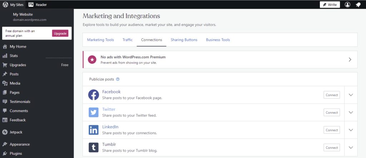Click 'No ads with WordPress.com Premium' text

point(133,57)
